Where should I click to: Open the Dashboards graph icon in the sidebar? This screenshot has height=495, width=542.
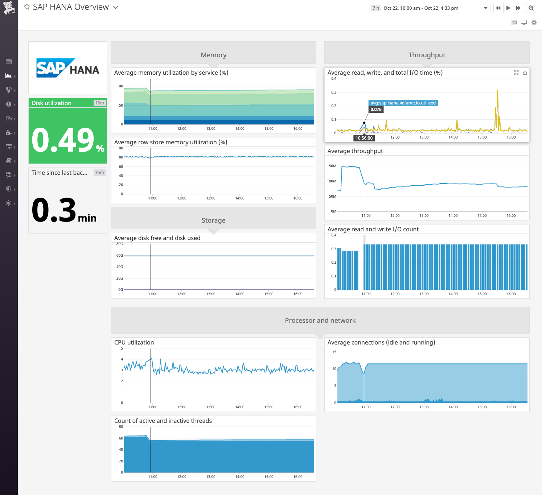tap(9, 76)
